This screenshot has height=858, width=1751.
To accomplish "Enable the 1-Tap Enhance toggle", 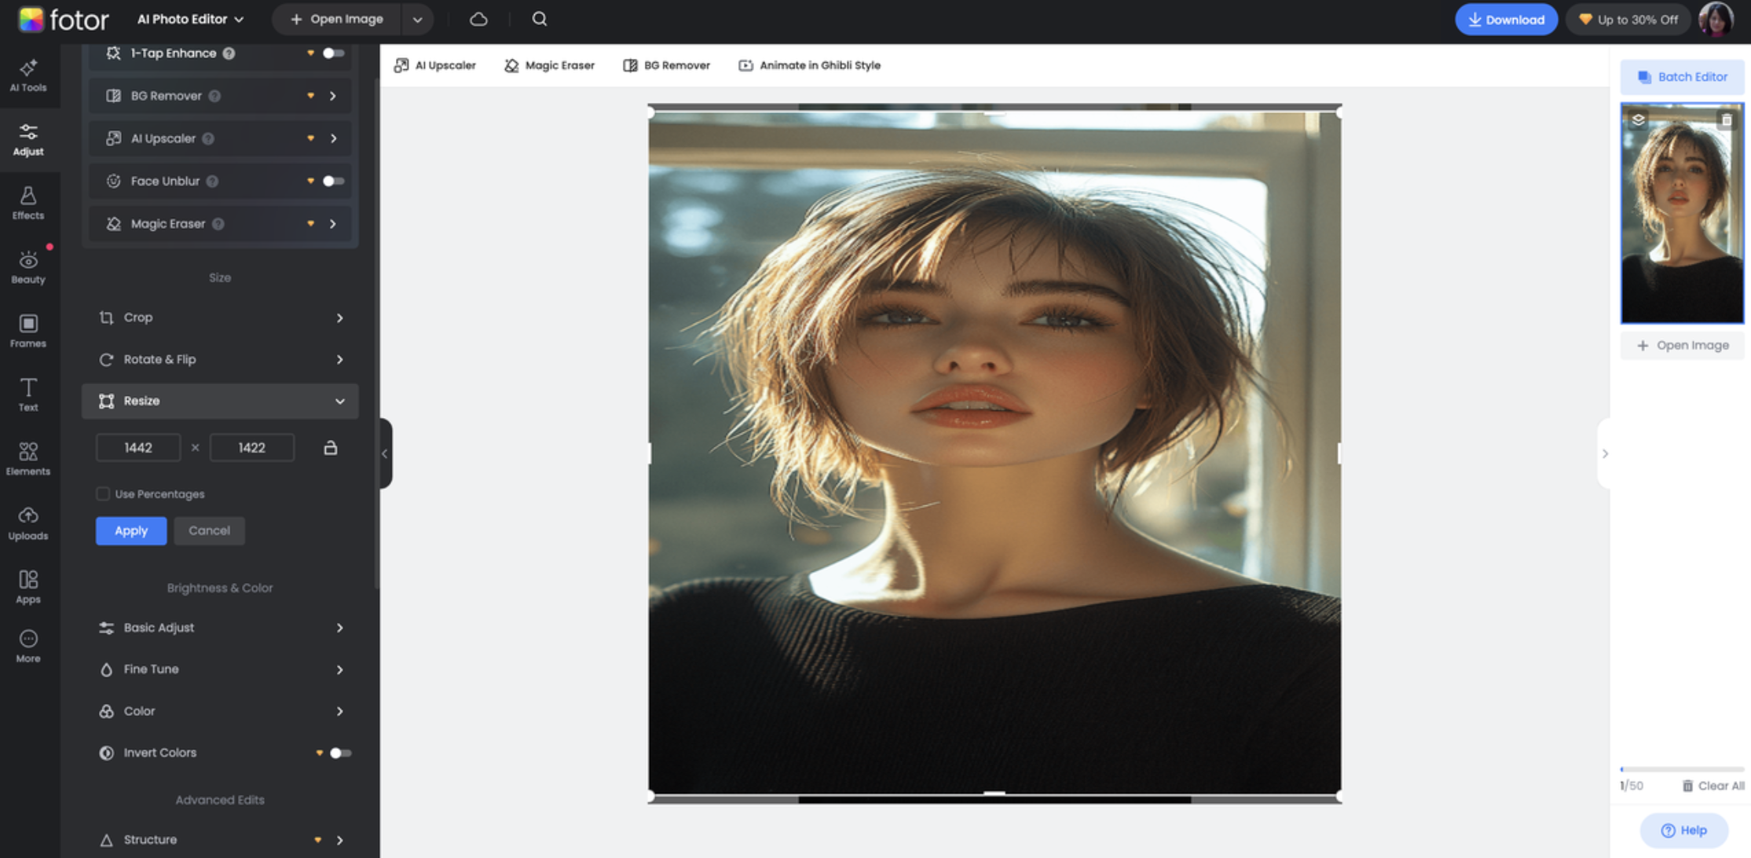I will point(333,53).
